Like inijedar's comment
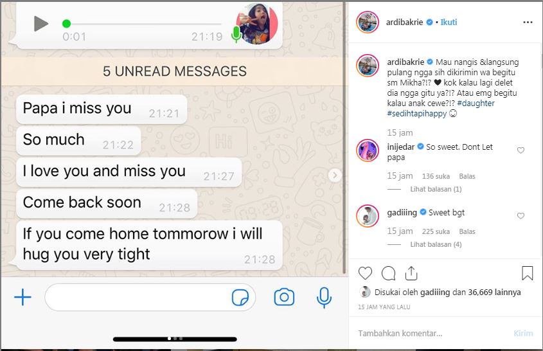Viewport: 543px width, 351px height. pos(521,150)
